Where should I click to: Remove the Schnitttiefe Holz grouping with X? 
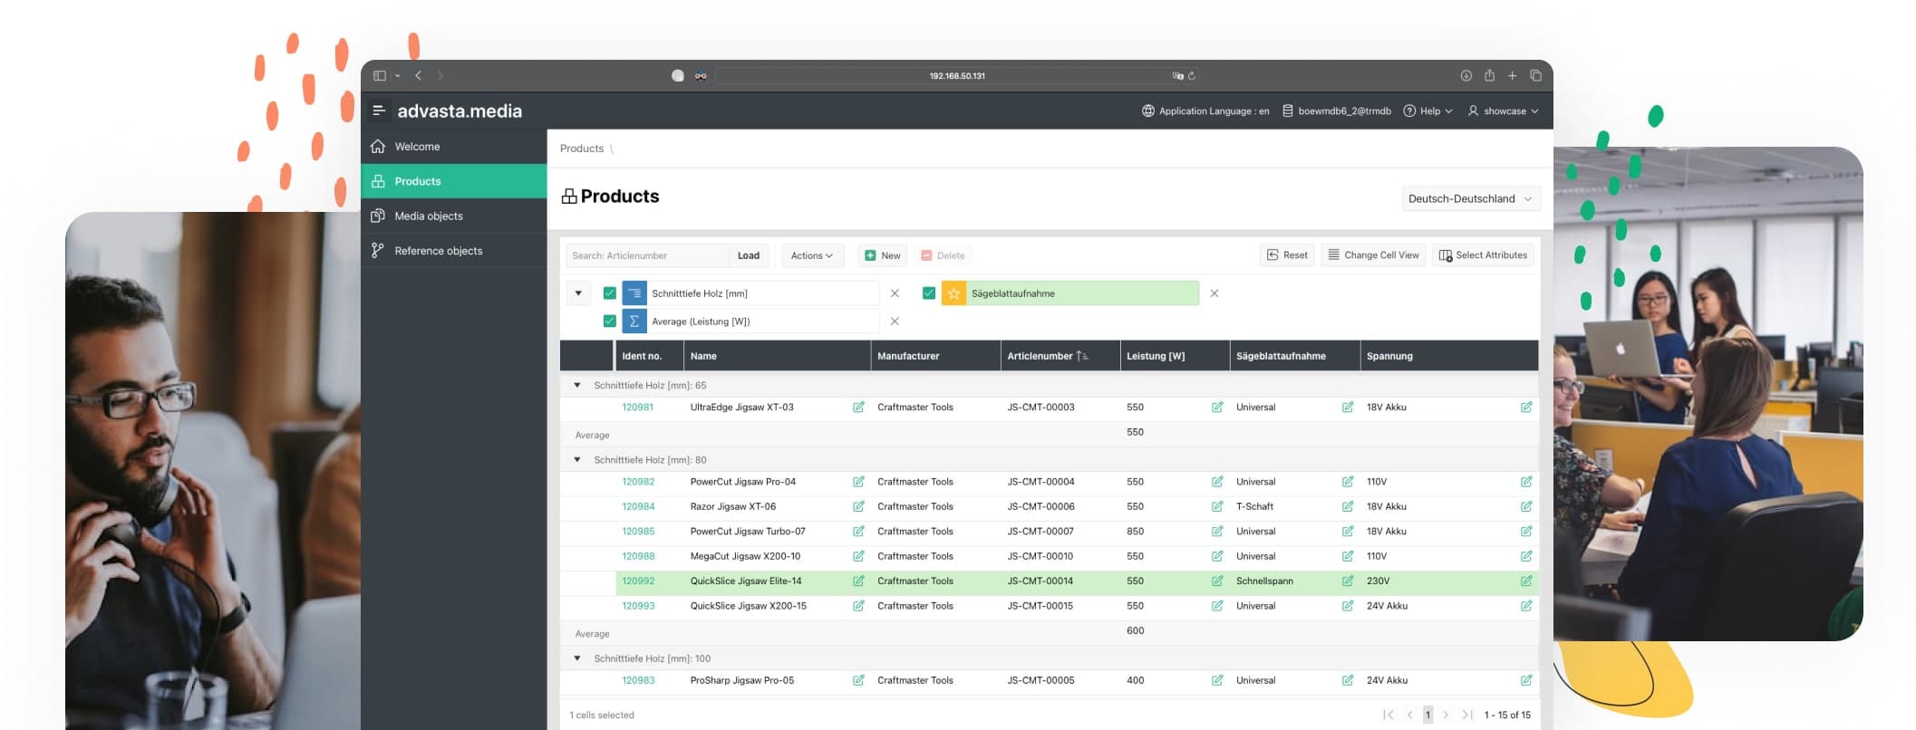[x=895, y=293]
